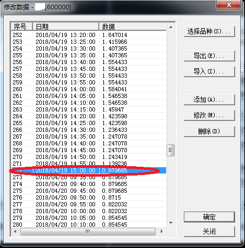Confirm changes with 确定 button
This screenshot has width=245, height=248.
pyautogui.click(x=209, y=217)
